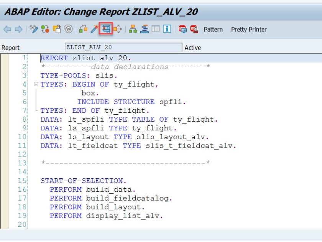
Task: Click 'INCLUDE STRUCTURE spfli.' line
Action: click(131, 102)
